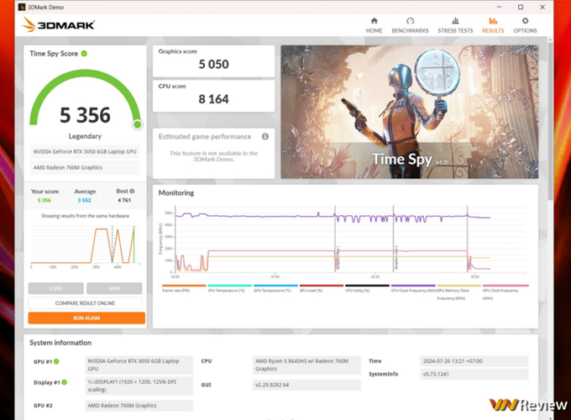Screen dimensions: 571x420
Task: Click the NVIDIA GeForce RTX 3050 label under score
Action: (x=85, y=151)
